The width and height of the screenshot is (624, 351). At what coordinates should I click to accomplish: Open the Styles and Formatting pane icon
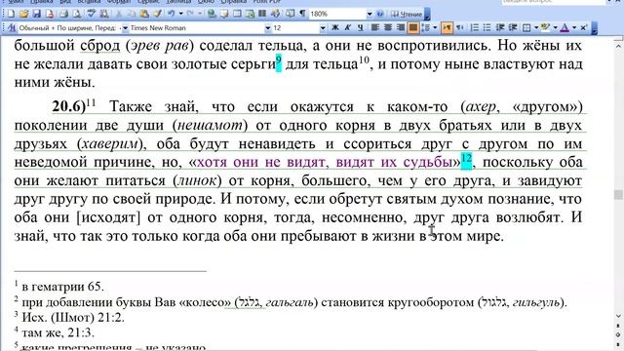click(x=12, y=28)
